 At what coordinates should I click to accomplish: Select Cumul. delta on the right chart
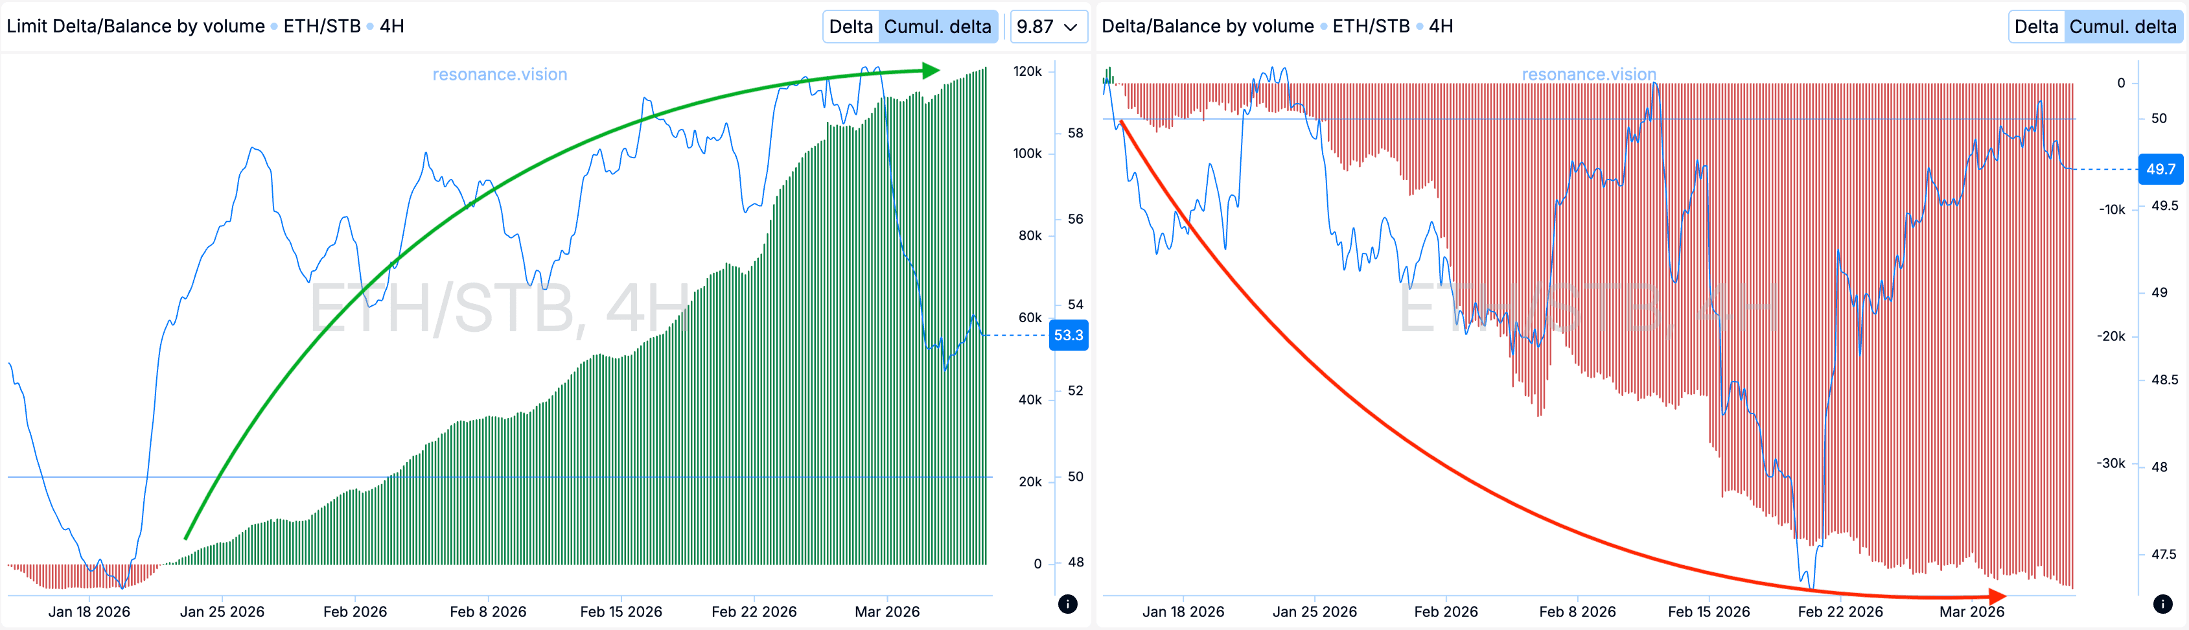click(2123, 27)
